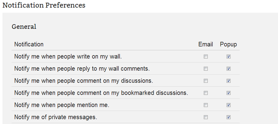Click the Popup column header

coord(228,44)
